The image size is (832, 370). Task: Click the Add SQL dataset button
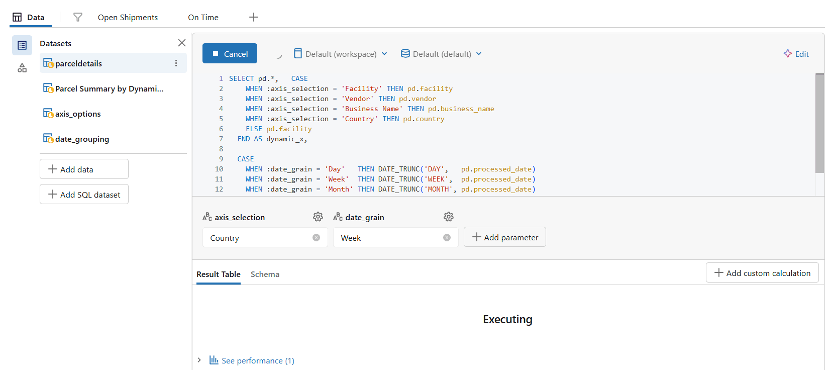point(84,194)
